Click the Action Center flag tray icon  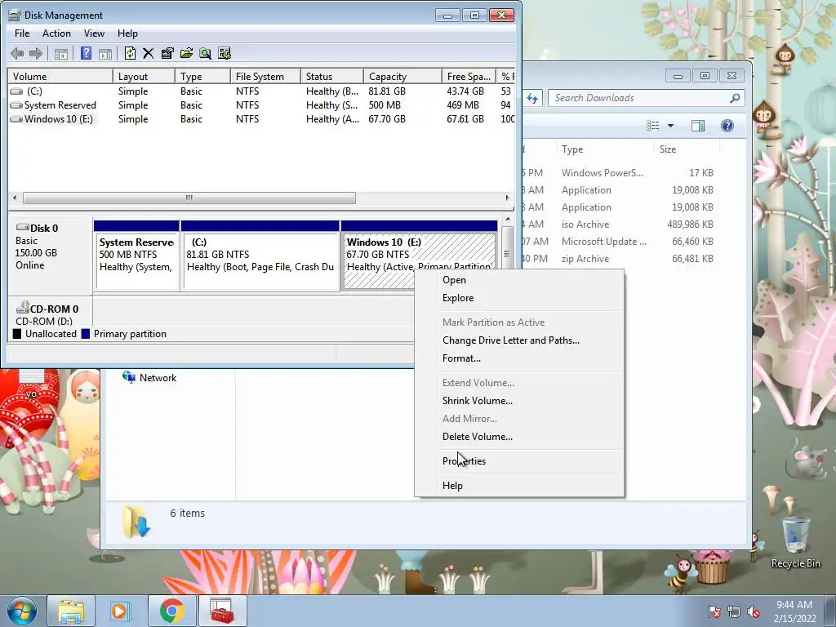[x=714, y=611]
